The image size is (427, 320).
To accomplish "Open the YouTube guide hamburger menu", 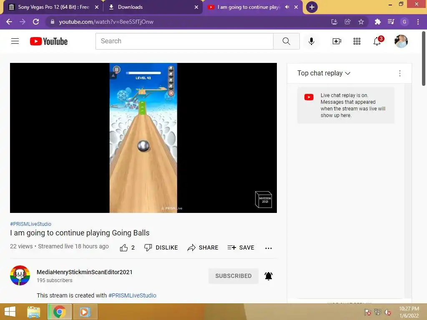I will click(15, 41).
